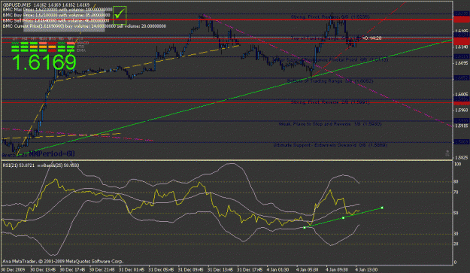Click the 1.5960 price scale value
This screenshot has height=273, width=470.
(462, 111)
